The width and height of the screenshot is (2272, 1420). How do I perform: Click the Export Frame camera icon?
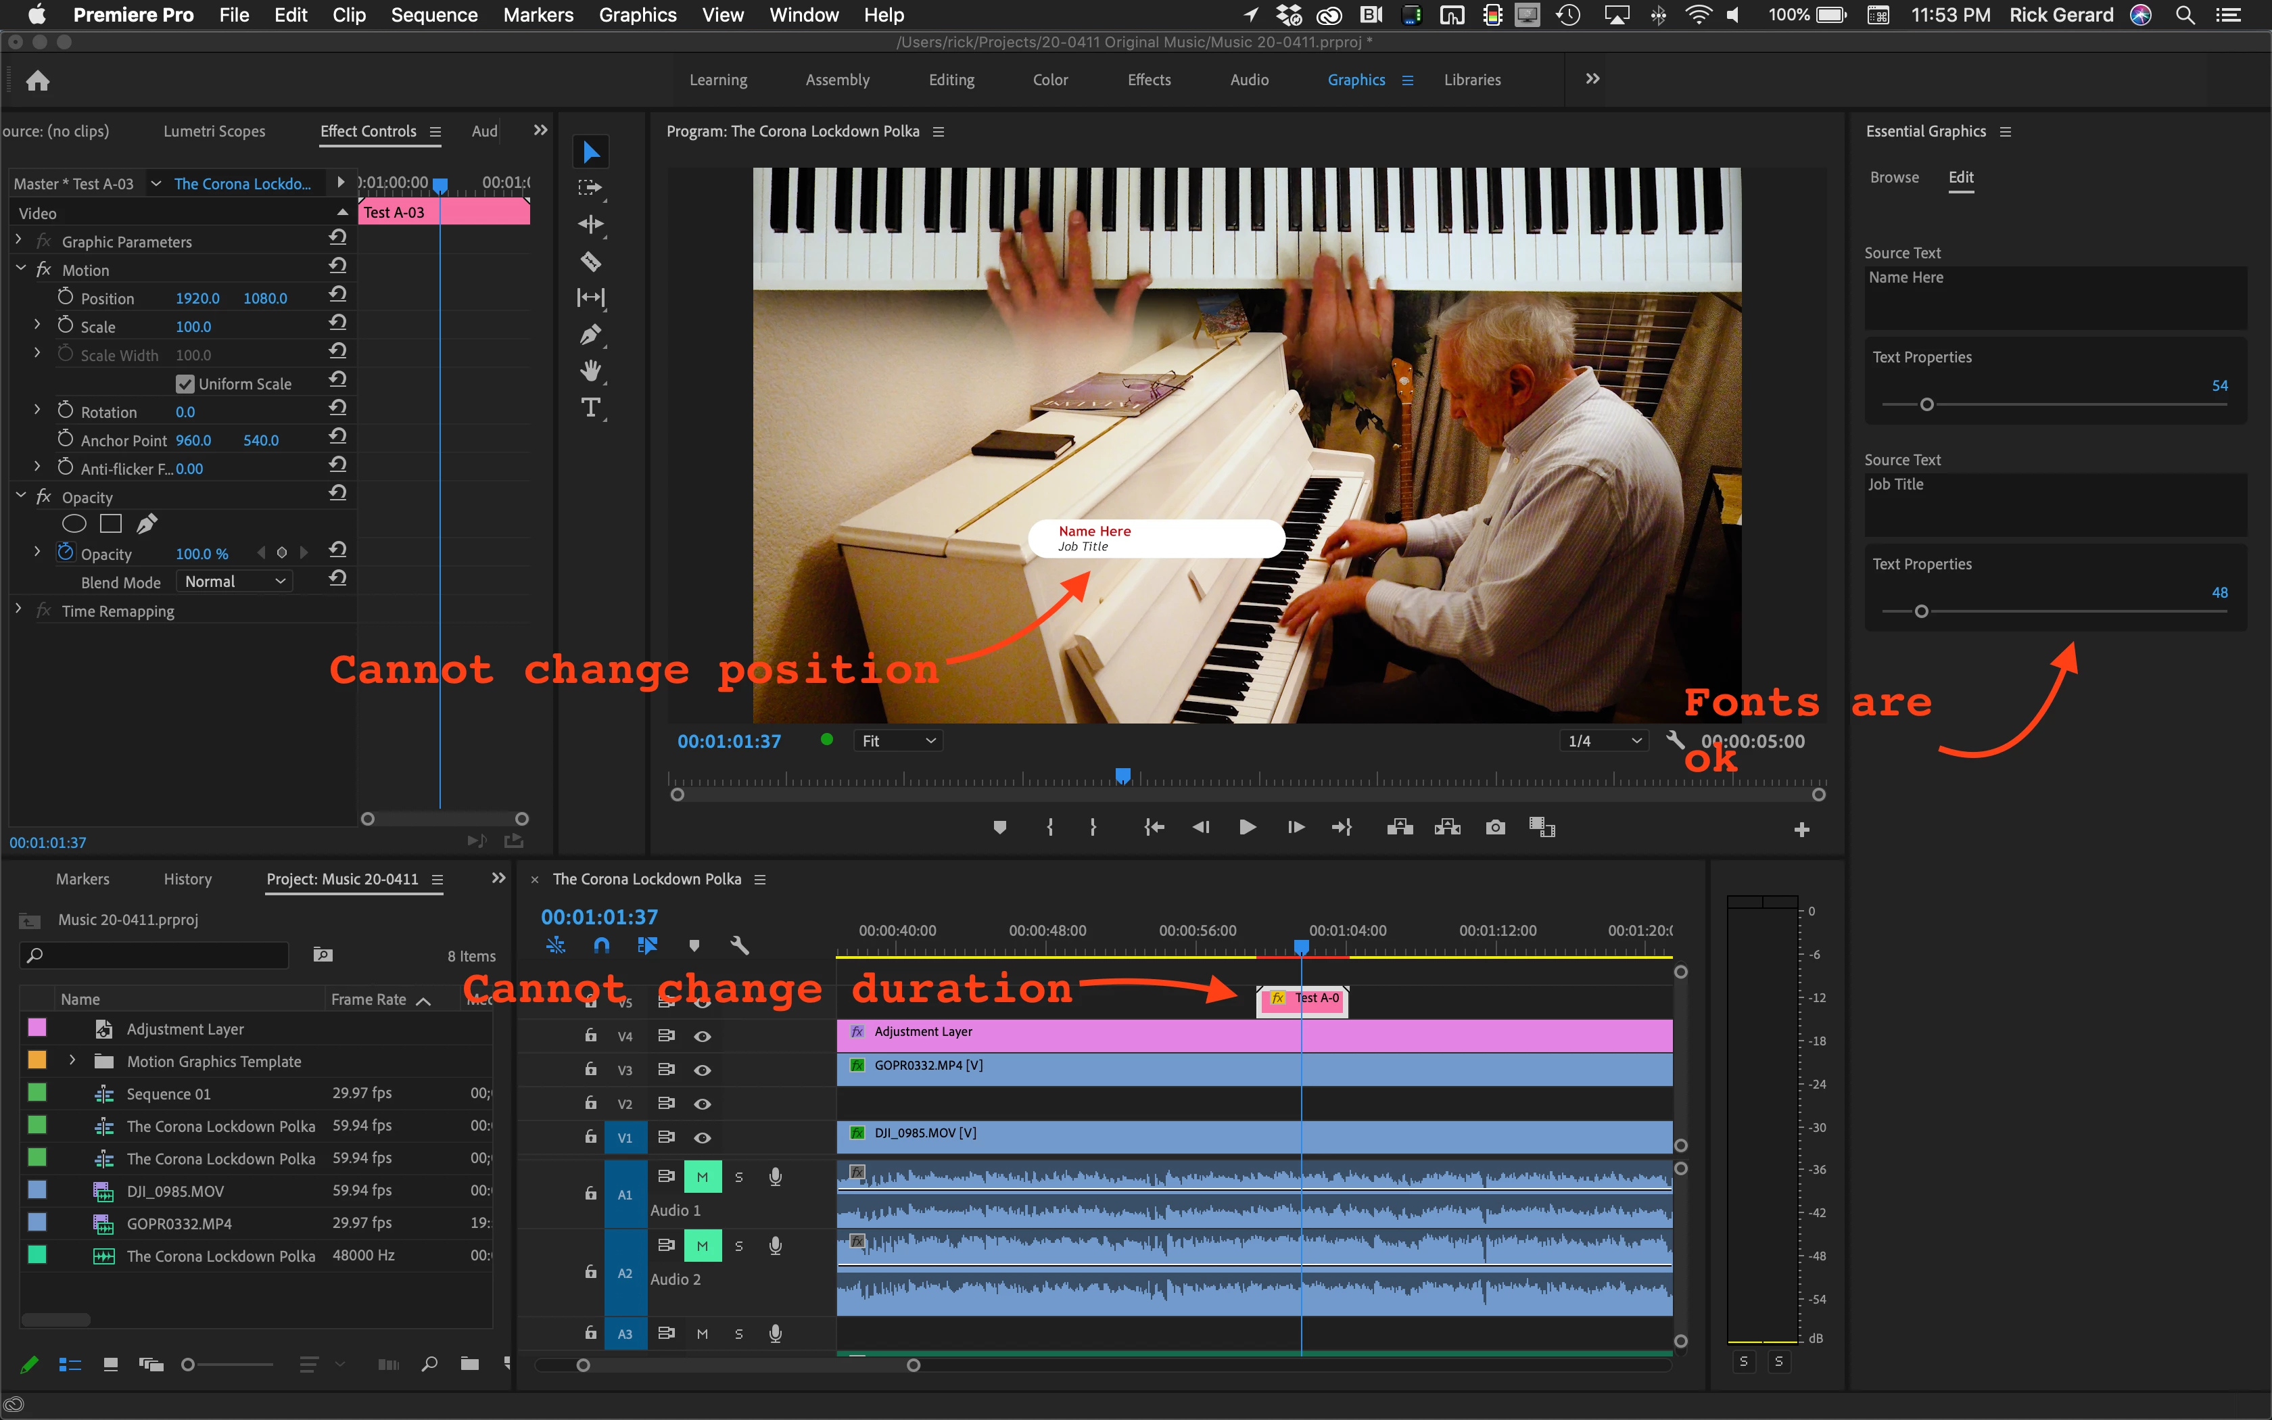coord(1496,828)
